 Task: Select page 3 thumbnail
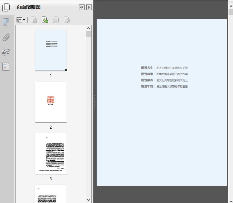(51, 153)
